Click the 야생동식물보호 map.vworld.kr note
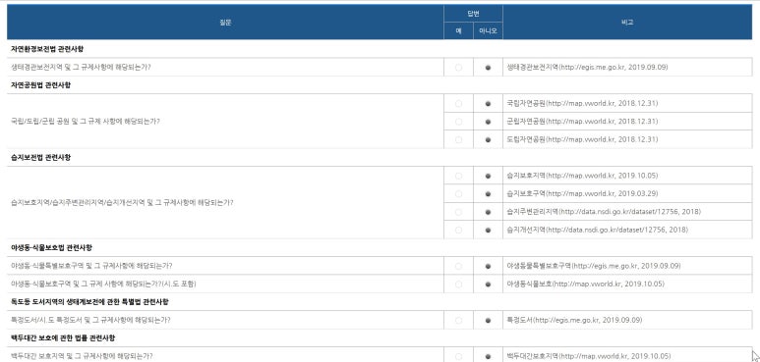 tap(586, 284)
